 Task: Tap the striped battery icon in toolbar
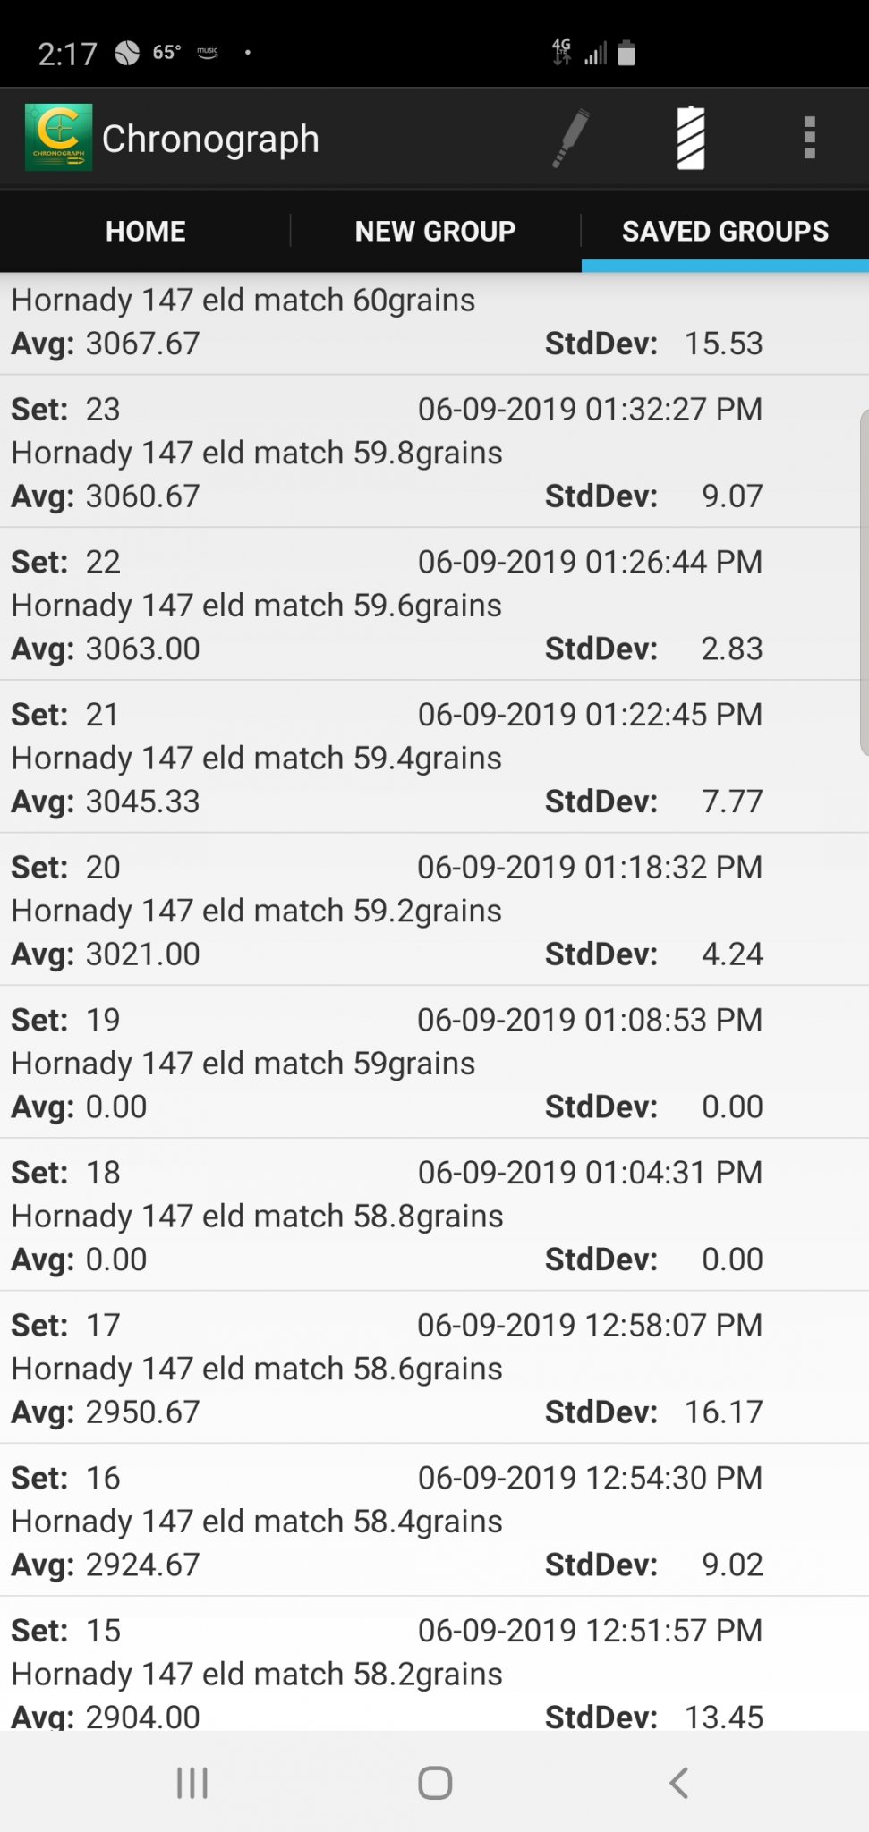point(690,138)
